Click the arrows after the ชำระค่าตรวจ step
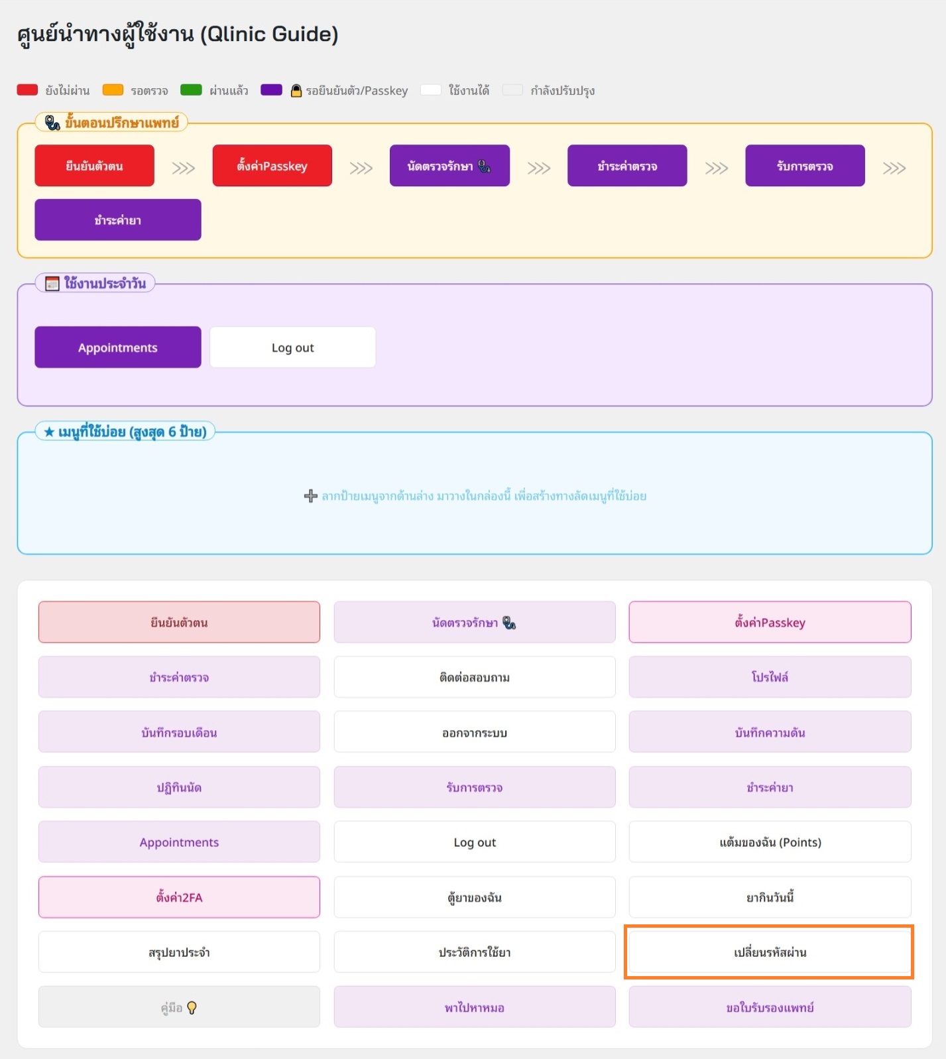Screen dimensions: 946x1059 (x=716, y=168)
